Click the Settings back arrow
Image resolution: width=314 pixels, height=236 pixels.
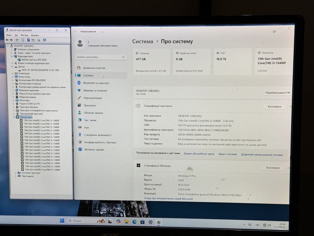coord(75,31)
